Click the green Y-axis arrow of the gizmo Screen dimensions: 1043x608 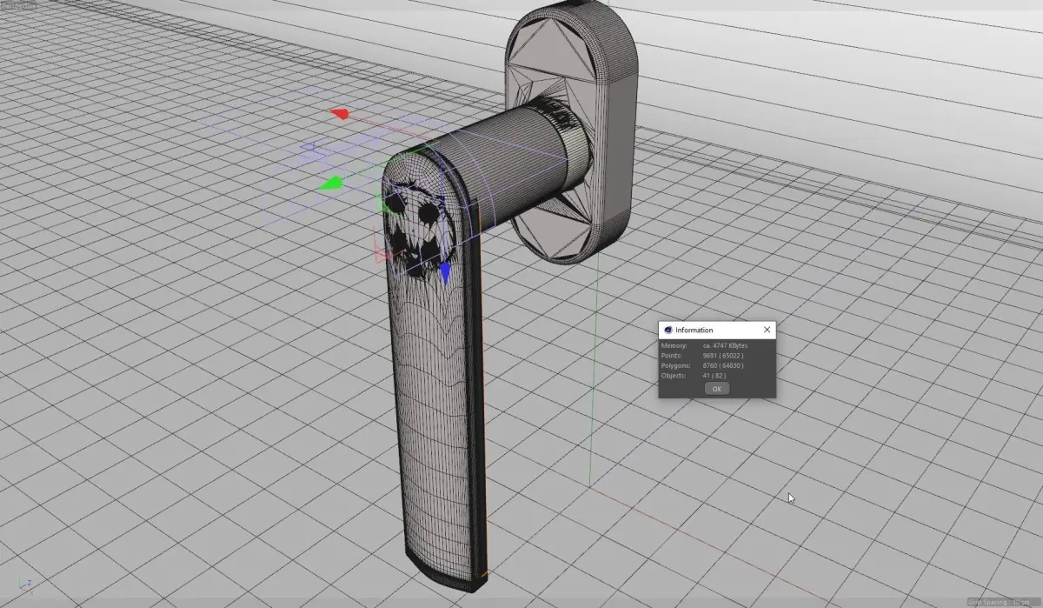click(x=330, y=184)
